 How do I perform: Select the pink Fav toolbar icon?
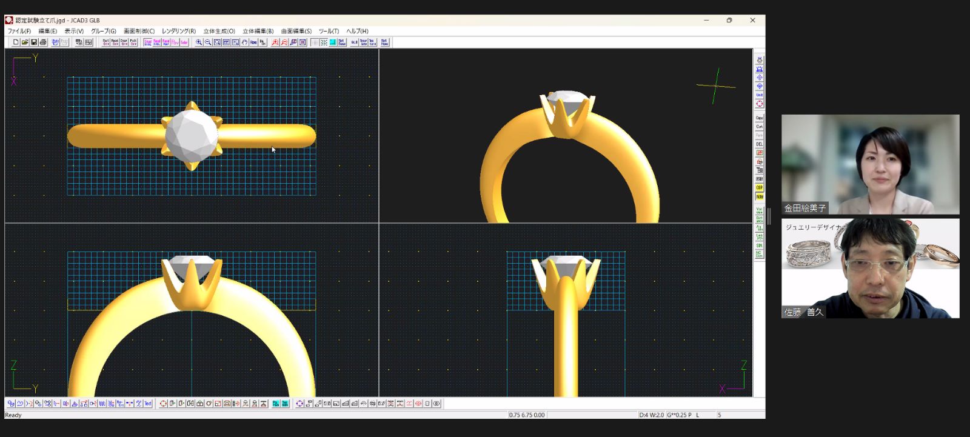pos(175,42)
